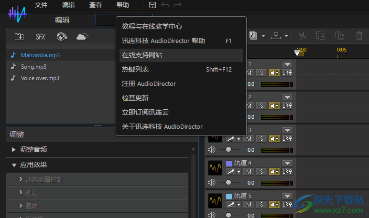Image resolution: width=369 pixels, height=218 pixels.
Task: Toggle the yellow speaker button on 轨道 5
Action: click(x=274, y=205)
